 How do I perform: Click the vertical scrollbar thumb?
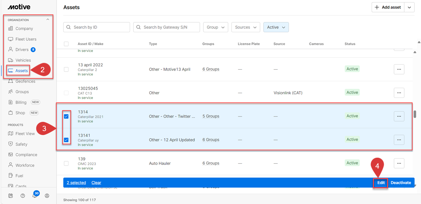pos(415,114)
